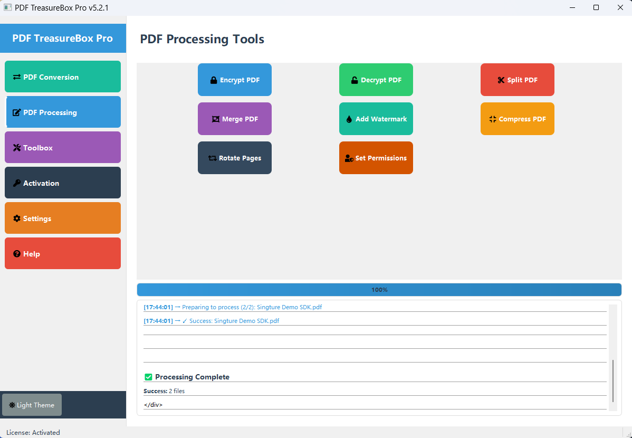Click the 100% progress bar
The height and width of the screenshot is (438, 632).
point(379,289)
